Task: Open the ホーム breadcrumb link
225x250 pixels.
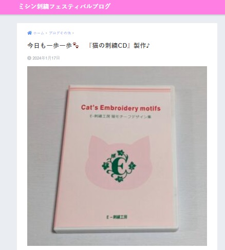Action: point(39,33)
